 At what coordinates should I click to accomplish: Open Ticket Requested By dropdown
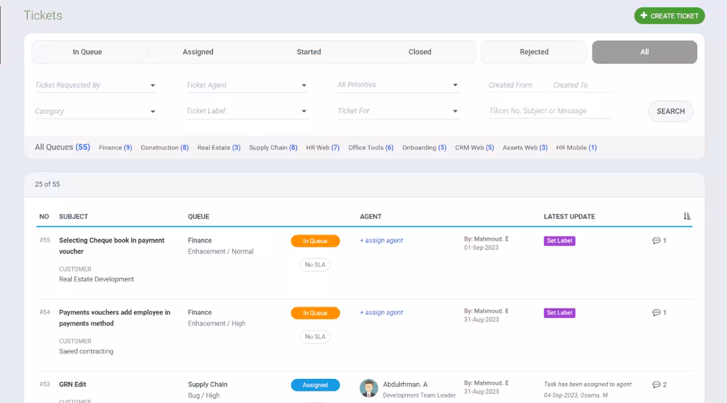click(96, 85)
